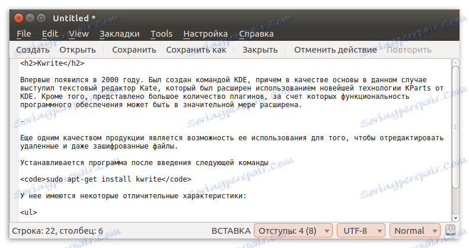This screenshot has height=248, width=469.
Task: Close the Untitled window
Action: tap(18, 18)
